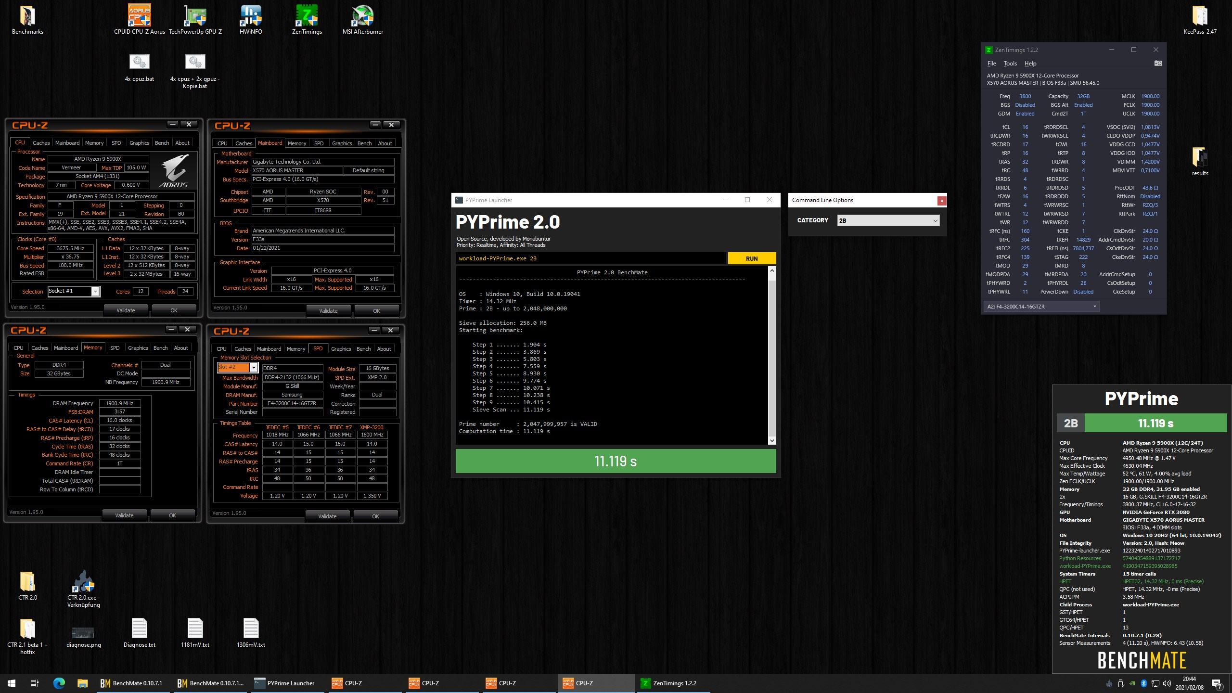Viewport: 1232px width, 693px height.
Task: Click the green 11.119 s result bar
Action: pyautogui.click(x=616, y=461)
